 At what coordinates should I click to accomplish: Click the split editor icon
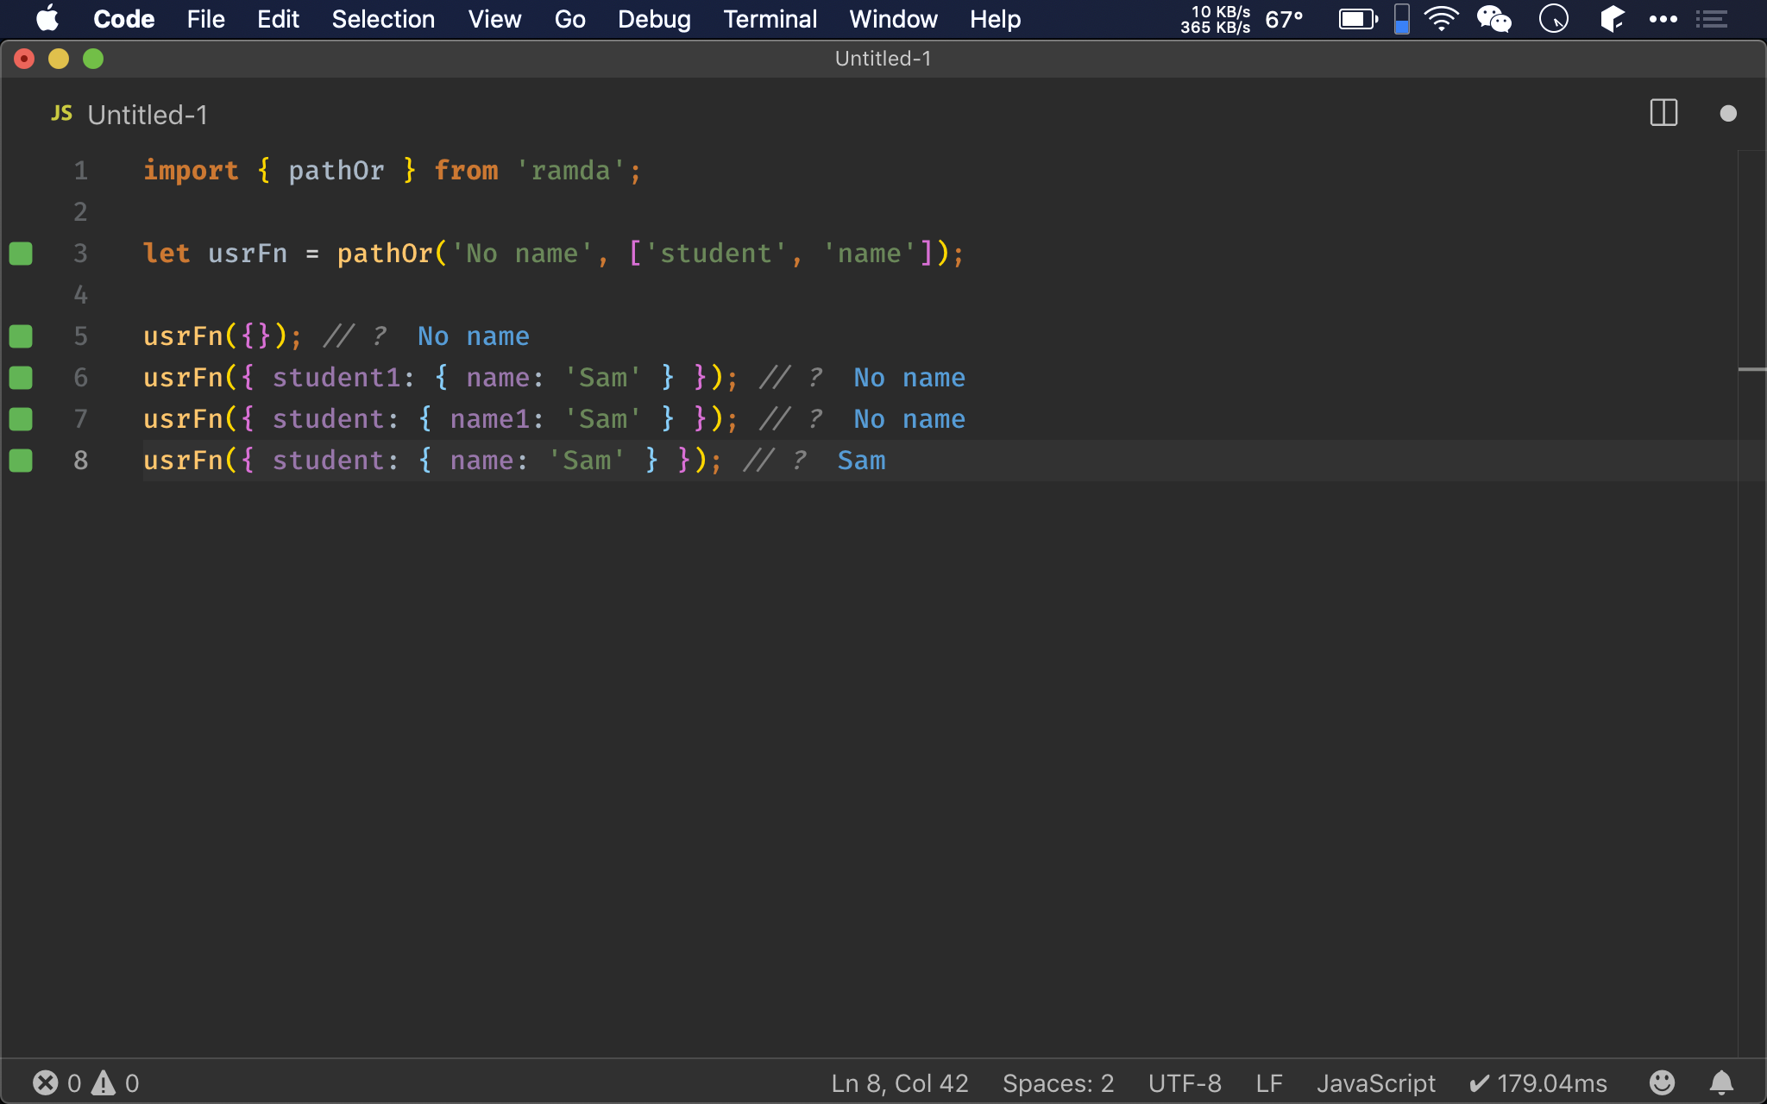1664,113
